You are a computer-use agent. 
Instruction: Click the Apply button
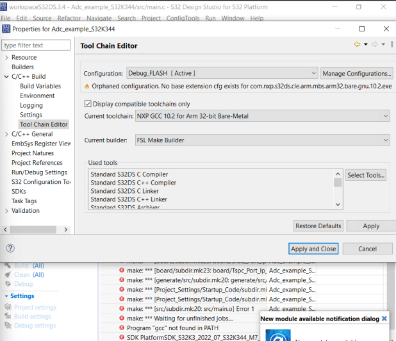(x=371, y=226)
